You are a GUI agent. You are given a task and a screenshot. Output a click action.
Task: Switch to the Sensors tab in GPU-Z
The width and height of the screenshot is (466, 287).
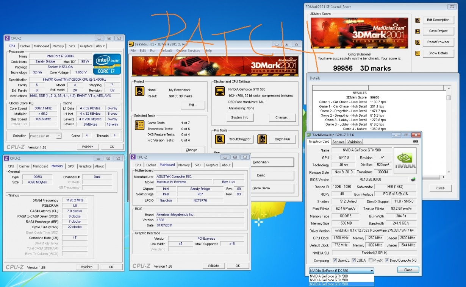pyautogui.click(x=338, y=142)
